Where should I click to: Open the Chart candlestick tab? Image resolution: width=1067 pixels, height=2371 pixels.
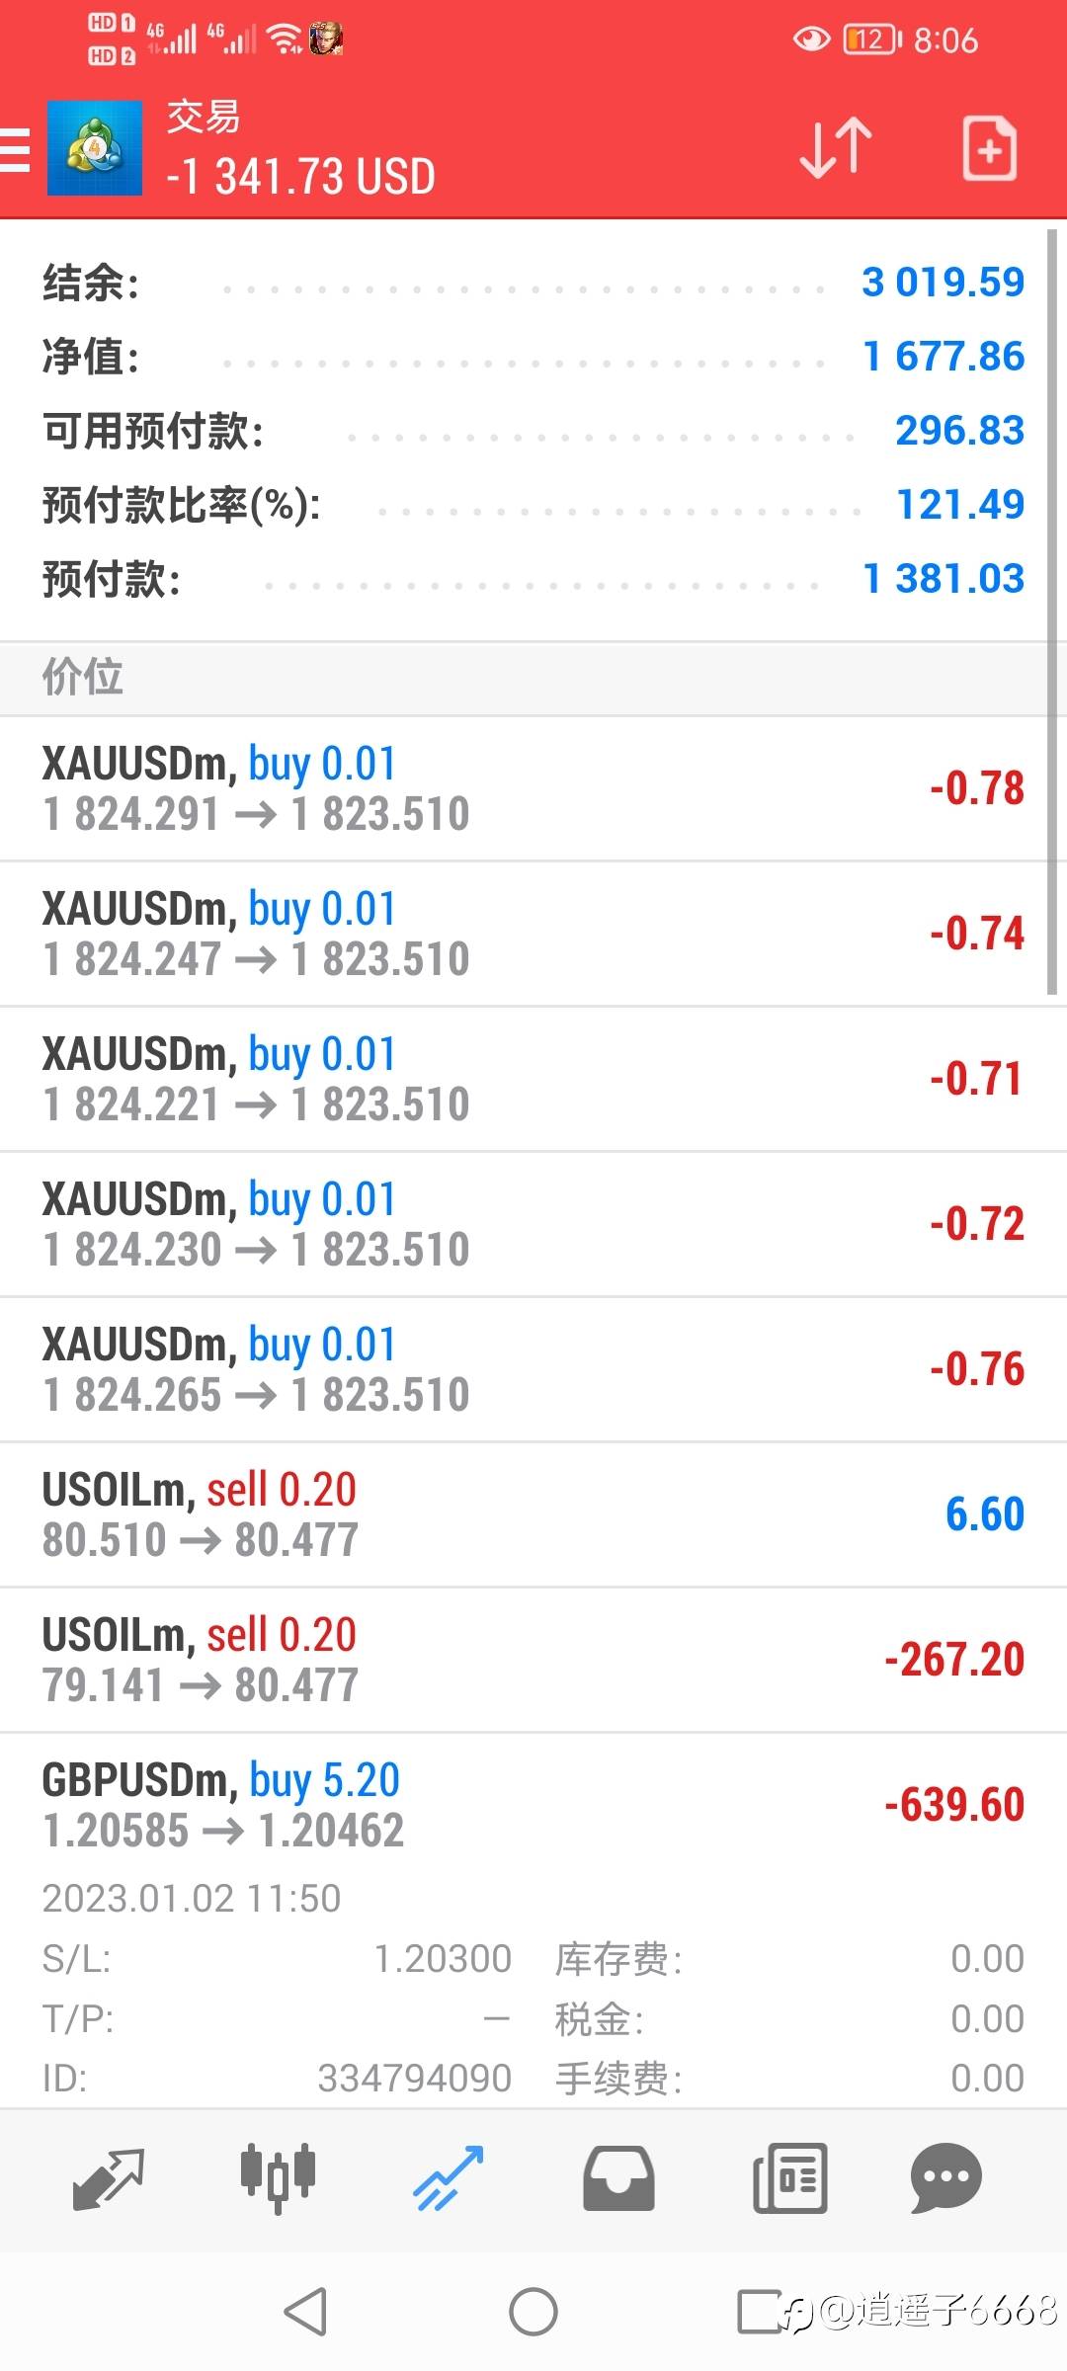[278, 2177]
